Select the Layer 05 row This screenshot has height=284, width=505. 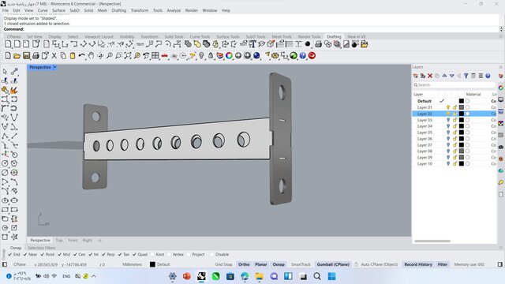coord(454,133)
